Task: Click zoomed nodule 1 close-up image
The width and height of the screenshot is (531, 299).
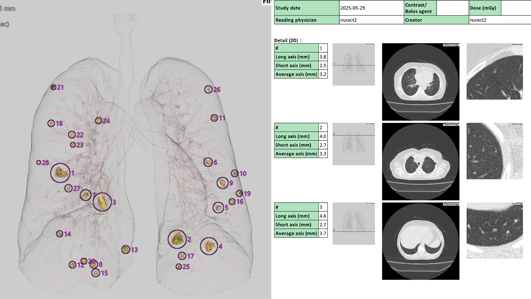Action: (494, 71)
